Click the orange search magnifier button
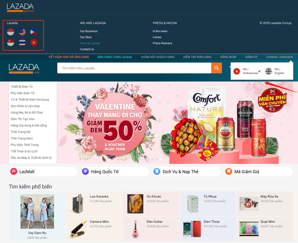Viewport: 298px width, 243px height. [x=216, y=68]
